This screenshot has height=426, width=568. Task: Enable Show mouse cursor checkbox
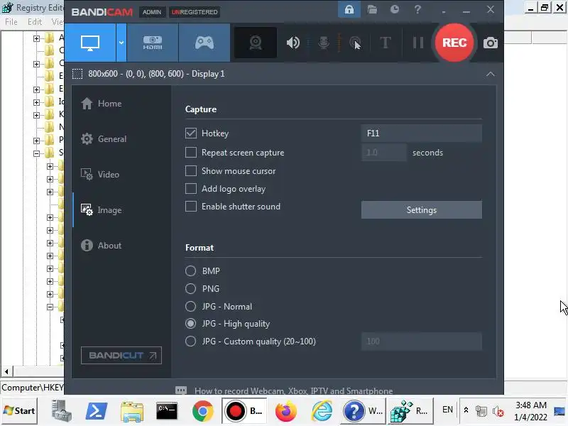(x=191, y=171)
